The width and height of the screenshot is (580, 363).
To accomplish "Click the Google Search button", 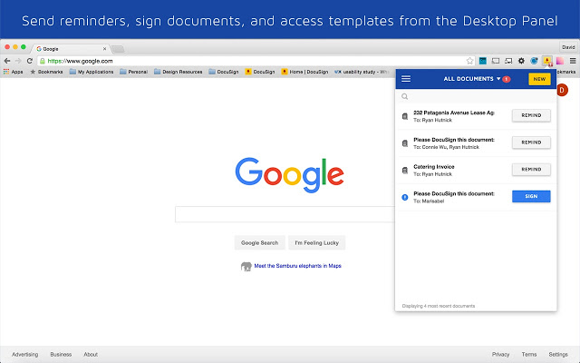I will (x=260, y=243).
